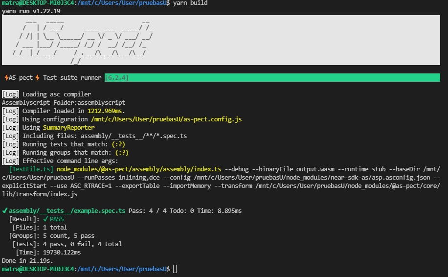
Task: Click 'Time: 8.895ms' value
Action: (x=220, y=211)
